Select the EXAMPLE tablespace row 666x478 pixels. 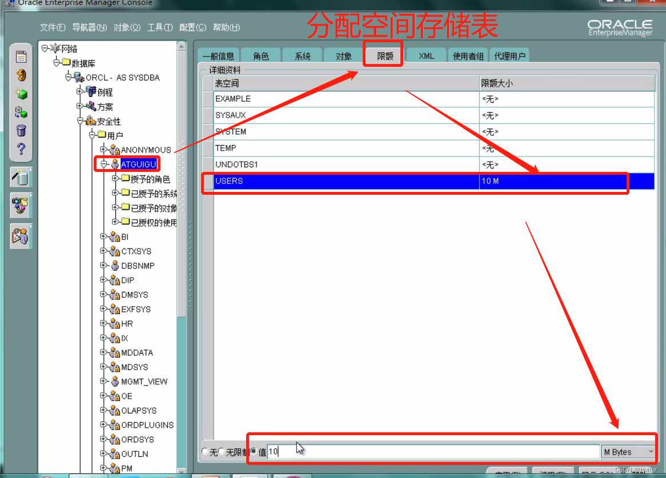(428, 99)
